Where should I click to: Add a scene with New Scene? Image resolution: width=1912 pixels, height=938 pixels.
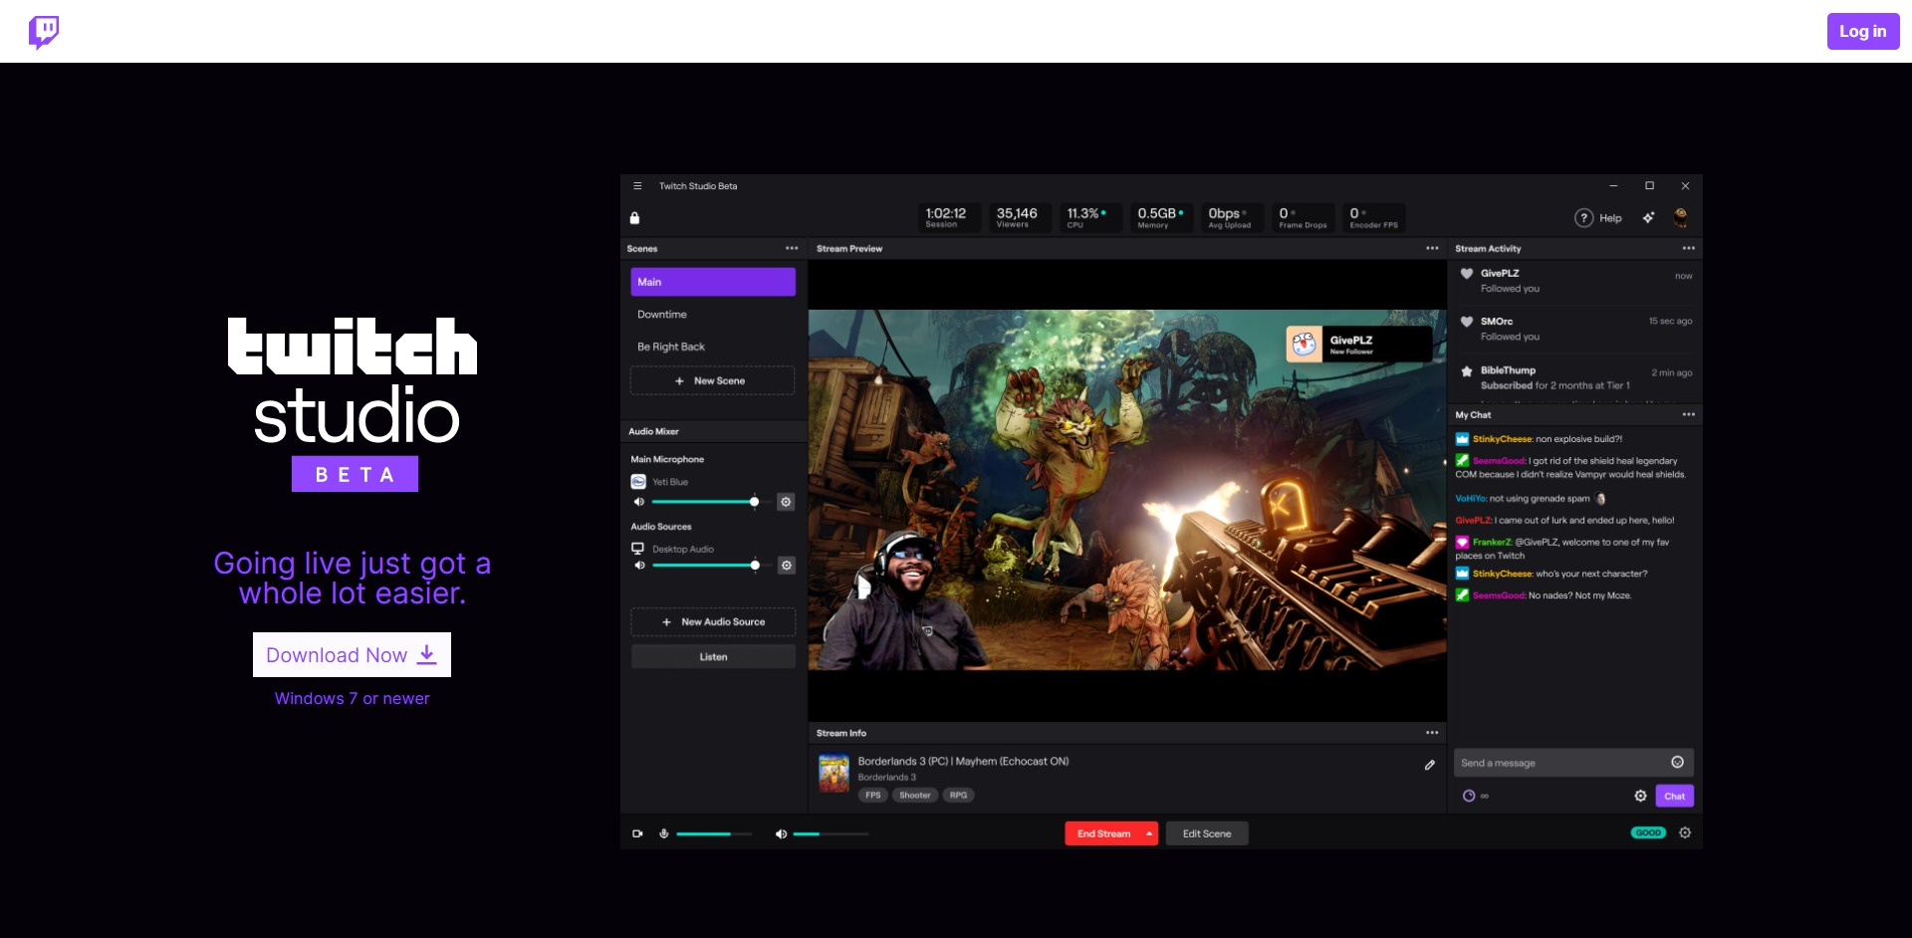pos(713,380)
